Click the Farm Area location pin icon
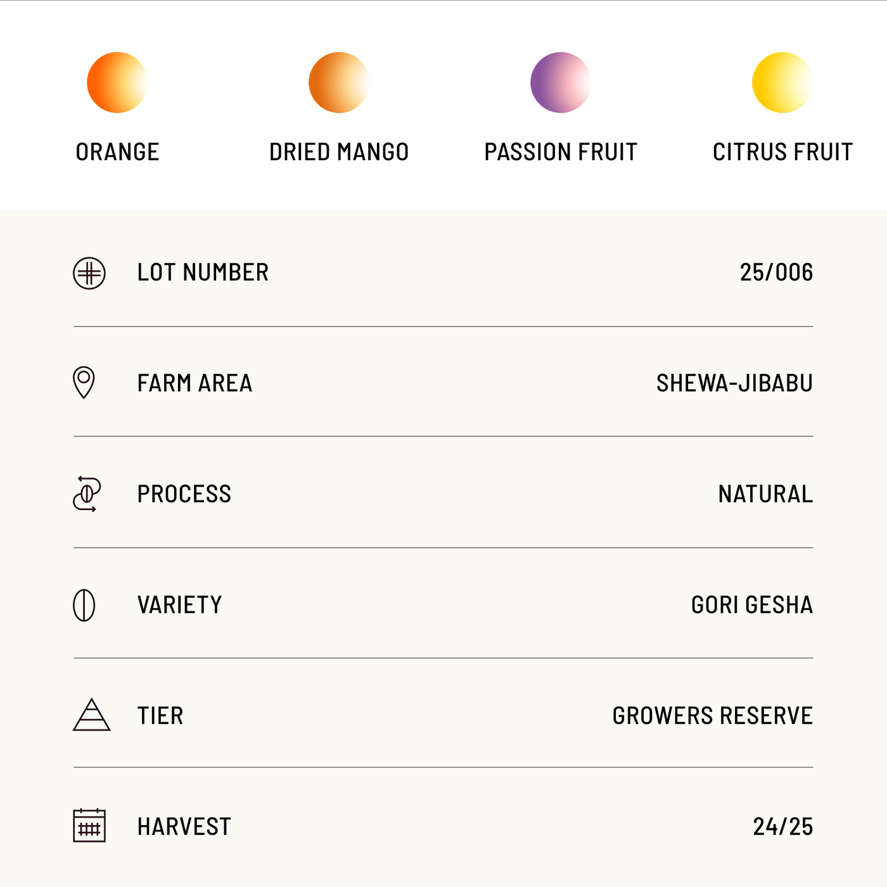Viewport: 887px width, 887px height. (x=84, y=382)
